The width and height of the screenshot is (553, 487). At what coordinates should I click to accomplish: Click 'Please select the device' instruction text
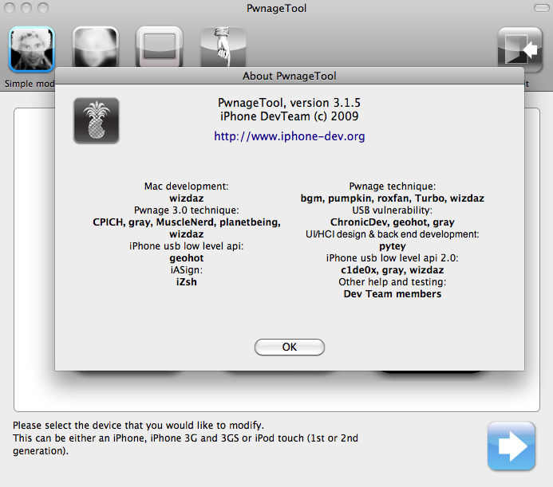(x=138, y=426)
